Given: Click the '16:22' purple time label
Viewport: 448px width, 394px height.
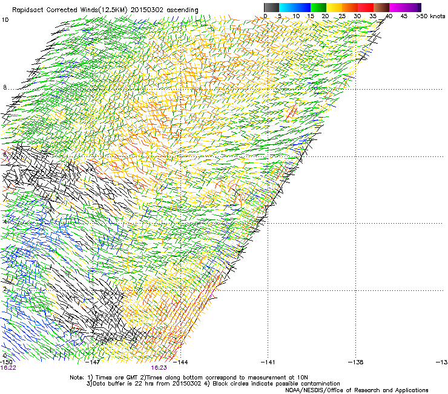Looking at the screenshot, I should click(x=8, y=368).
